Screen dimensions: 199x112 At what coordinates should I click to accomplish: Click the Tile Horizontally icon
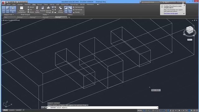pos(74,7)
